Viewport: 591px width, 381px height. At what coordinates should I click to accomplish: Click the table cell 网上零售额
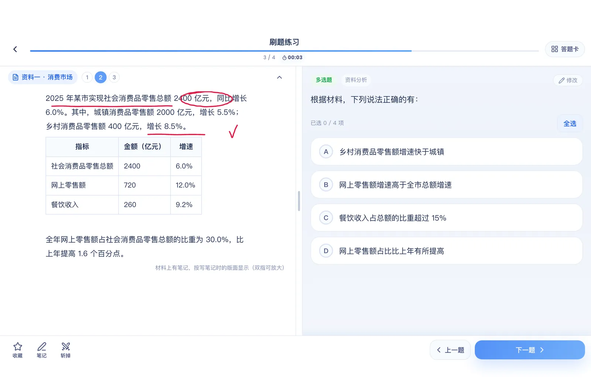(x=82, y=185)
